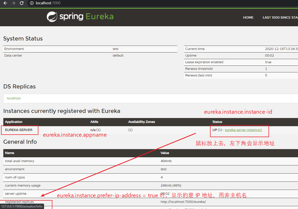Open the HOME navigation item
The width and height of the screenshot is (298, 209).
point(248,18)
